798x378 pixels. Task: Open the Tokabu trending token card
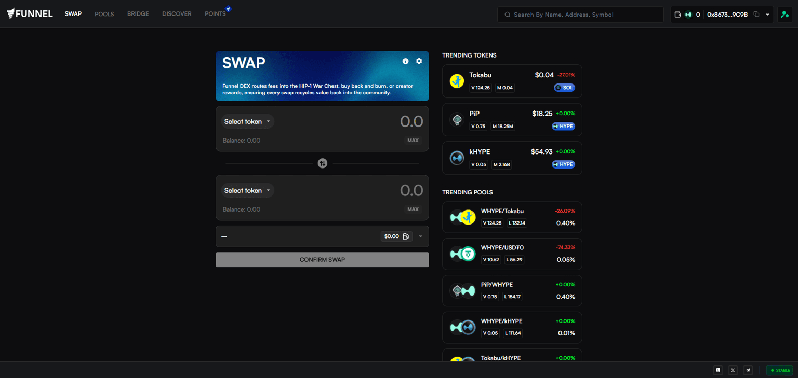512,81
